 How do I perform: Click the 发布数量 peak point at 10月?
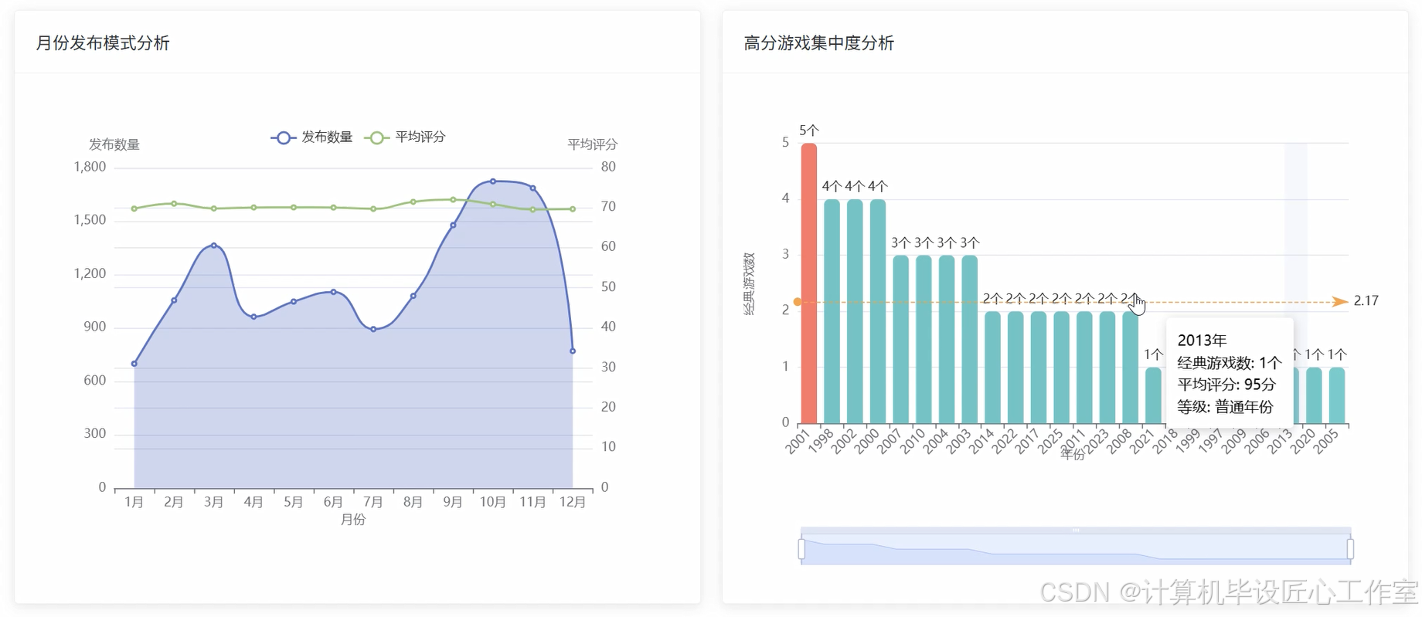click(493, 181)
